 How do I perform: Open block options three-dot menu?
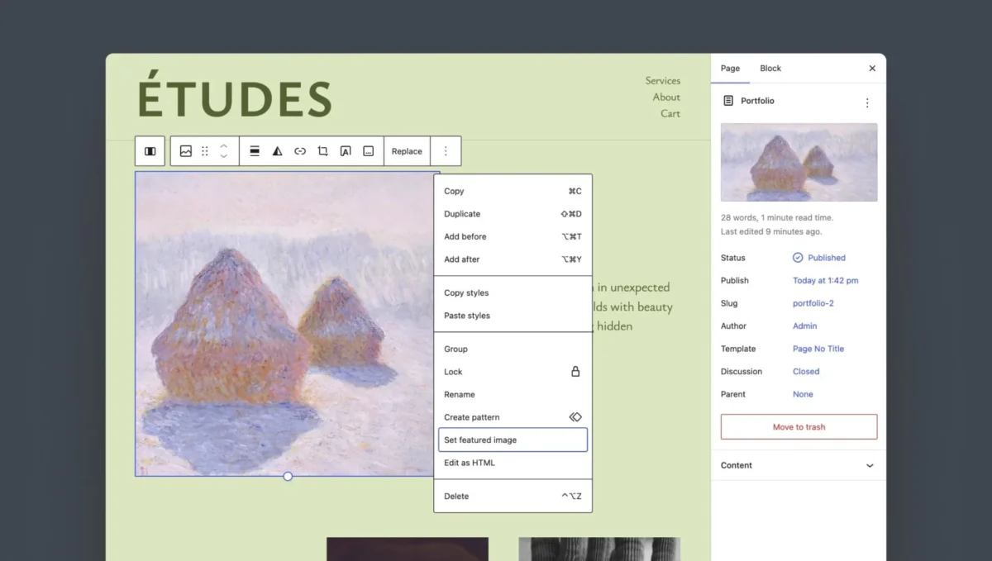click(x=446, y=151)
